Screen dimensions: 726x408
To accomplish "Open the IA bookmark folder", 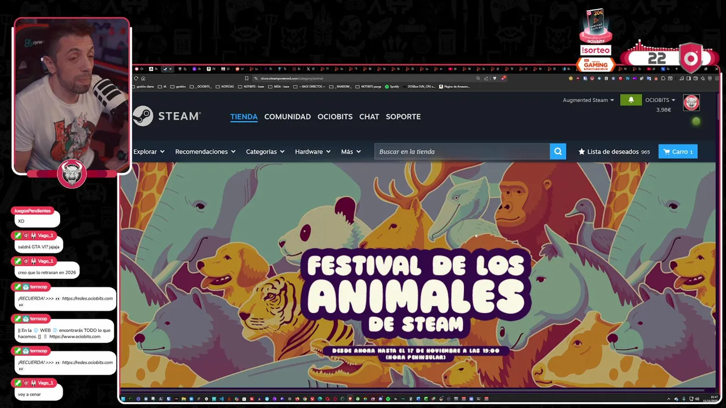I will pyautogui.click(x=163, y=87).
